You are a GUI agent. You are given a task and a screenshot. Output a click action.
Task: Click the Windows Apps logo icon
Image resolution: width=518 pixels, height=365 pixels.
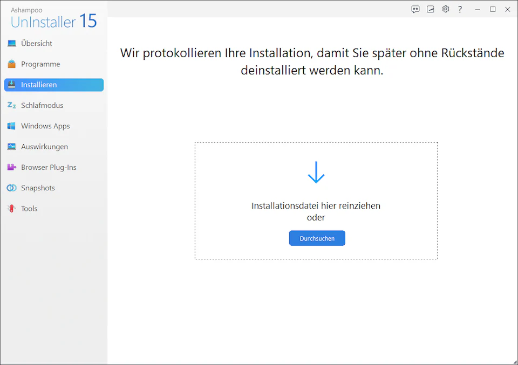pyautogui.click(x=11, y=126)
